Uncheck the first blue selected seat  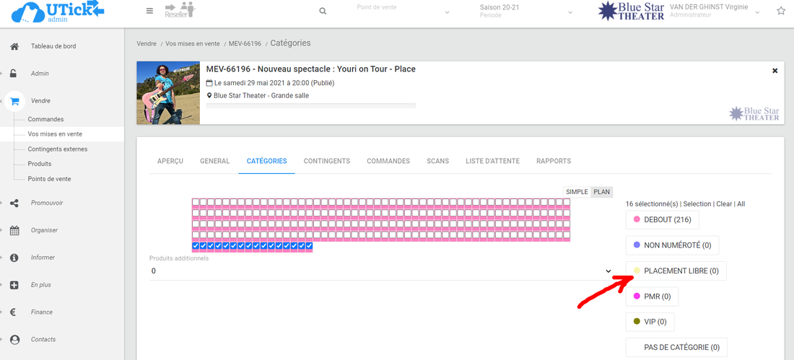coord(196,246)
